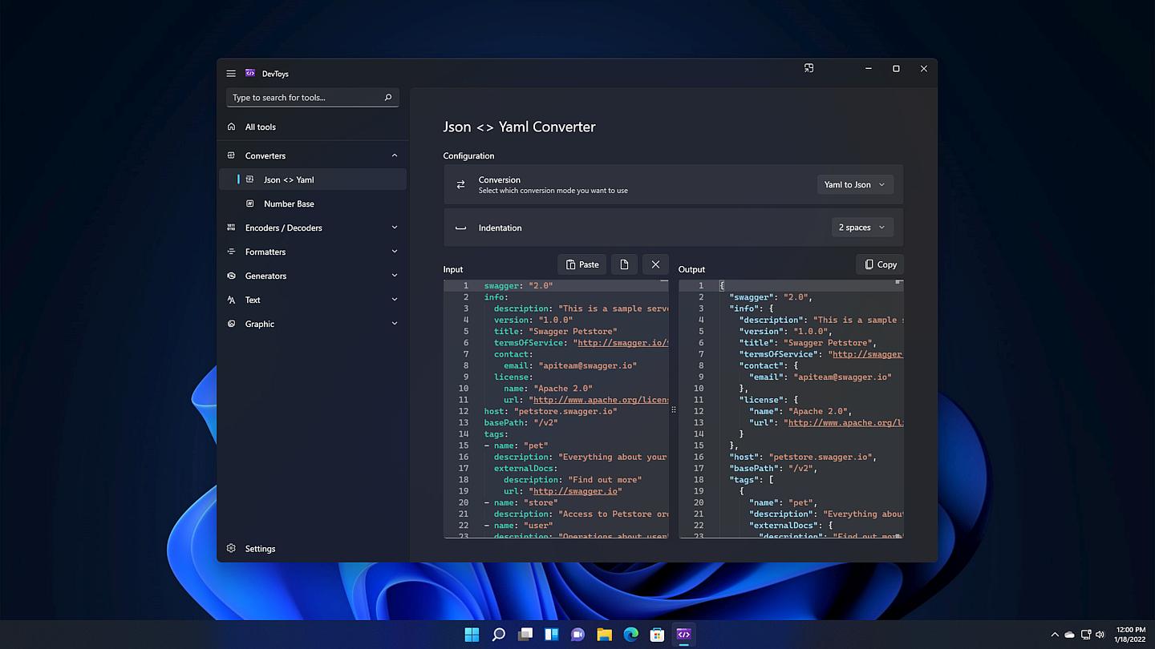Click Formatters sidebar label

265,252
